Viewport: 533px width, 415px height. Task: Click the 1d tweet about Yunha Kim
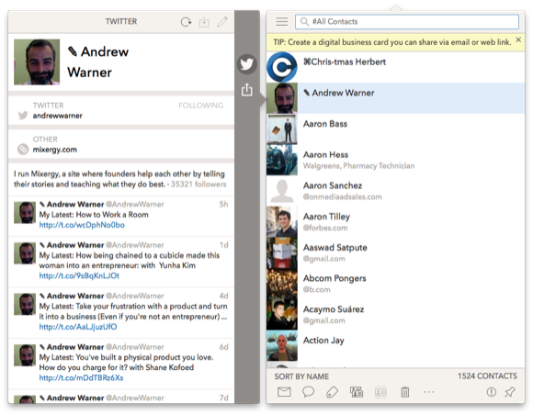(121, 261)
